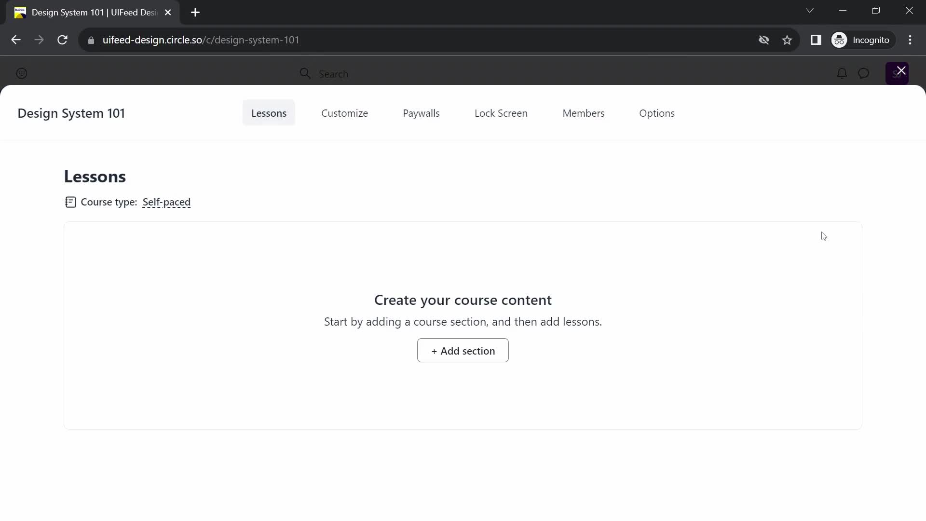Click the course type document icon

click(x=70, y=202)
